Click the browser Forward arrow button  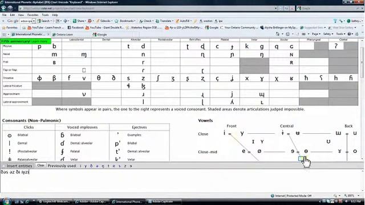(10, 8)
